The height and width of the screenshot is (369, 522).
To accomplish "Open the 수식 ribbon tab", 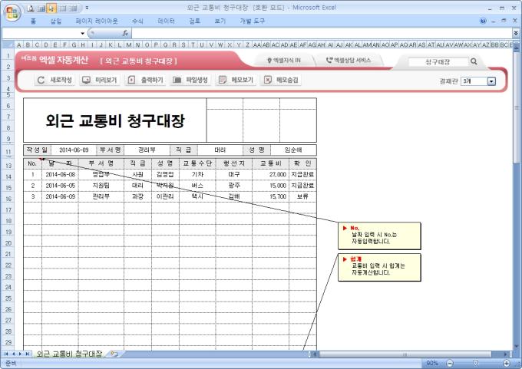I will pyautogui.click(x=137, y=21).
